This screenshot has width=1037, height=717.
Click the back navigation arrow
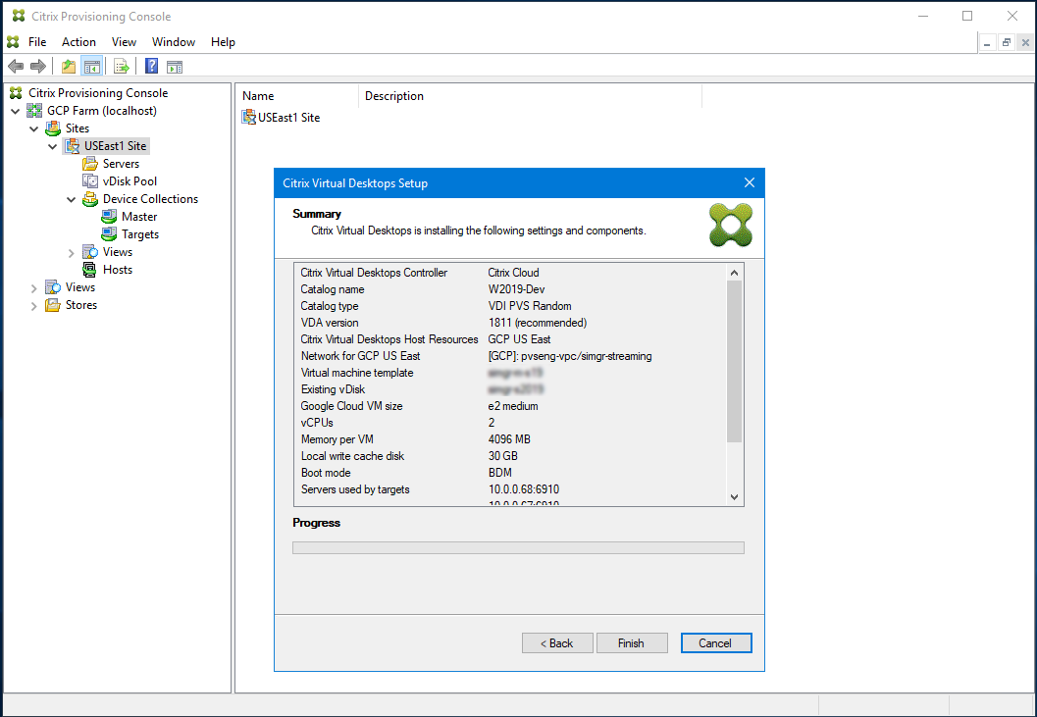pyautogui.click(x=16, y=66)
